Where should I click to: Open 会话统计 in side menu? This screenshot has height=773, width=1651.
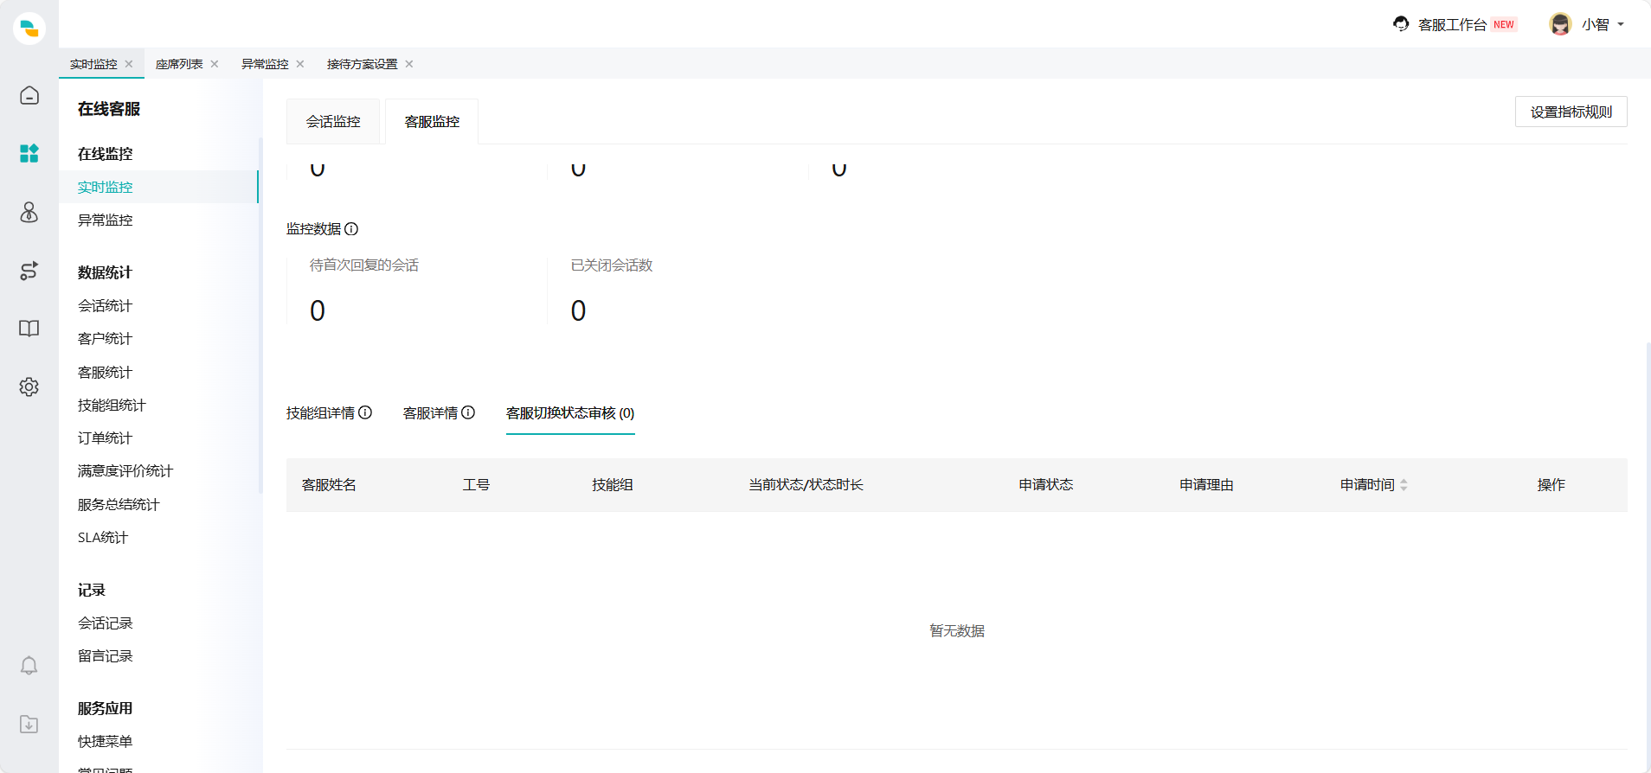[105, 306]
